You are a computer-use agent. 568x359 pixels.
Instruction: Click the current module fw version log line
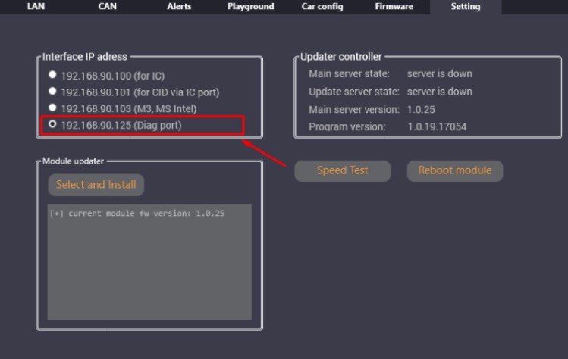[x=137, y=214]
